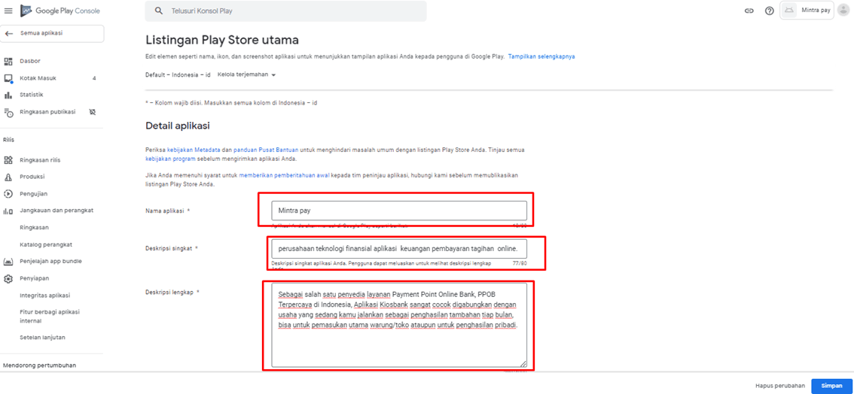Open the help question mark icon
Viewport: 854px width, 394px height.
(770, 11)
